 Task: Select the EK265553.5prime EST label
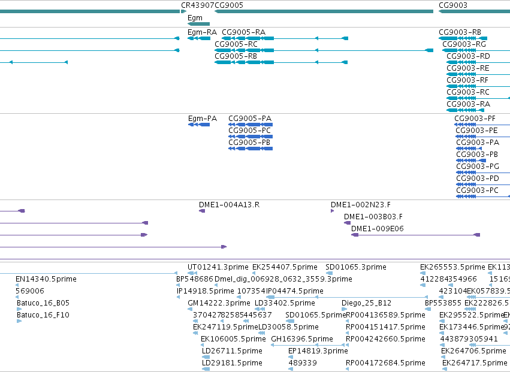pyautogui.click(x=452, y=267)
